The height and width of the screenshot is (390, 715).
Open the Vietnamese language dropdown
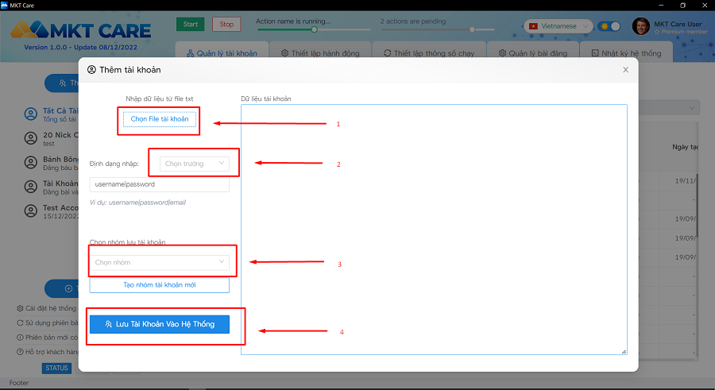click(x=558, y=26)
